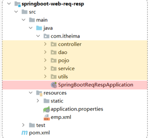Viewport: 154px width, 138px height.
Task: Click the com.itheima package icon
Action: (x=46, y=36)
